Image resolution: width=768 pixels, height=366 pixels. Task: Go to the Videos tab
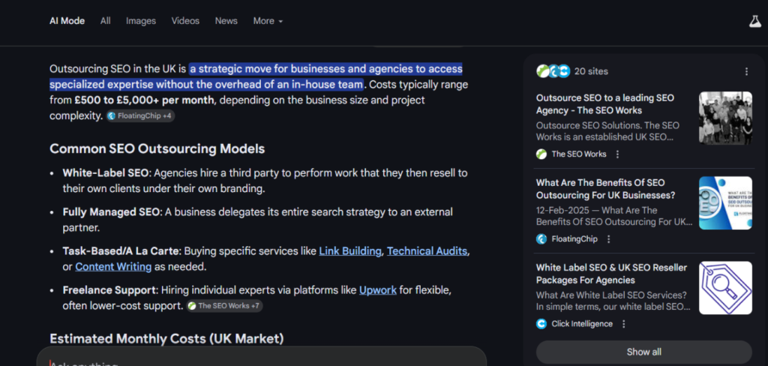click(185, 21)
